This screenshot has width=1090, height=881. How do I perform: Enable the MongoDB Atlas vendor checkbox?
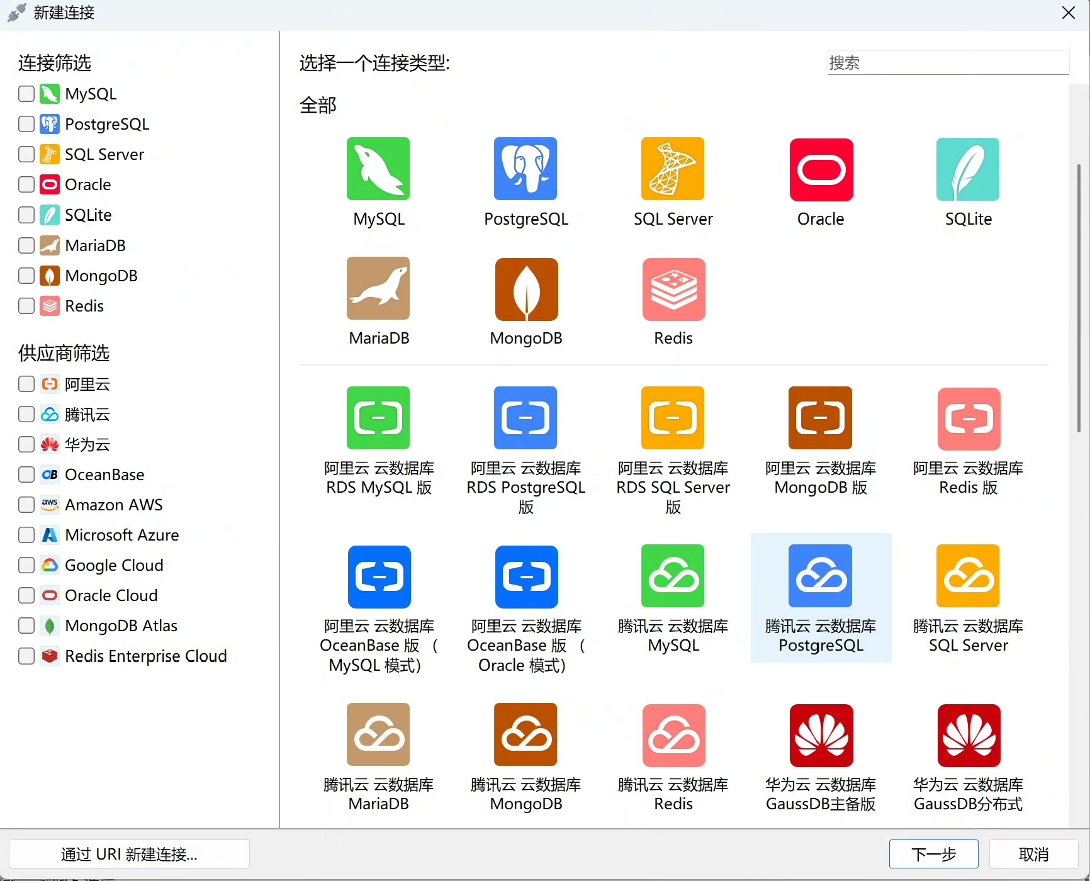(x=26, y=626)
